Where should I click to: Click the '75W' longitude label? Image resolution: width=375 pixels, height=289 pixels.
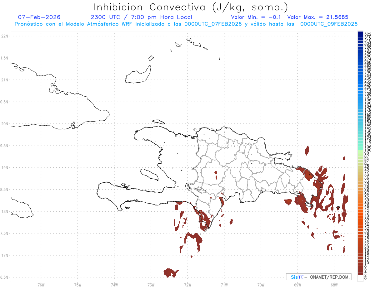click(78, 285)
